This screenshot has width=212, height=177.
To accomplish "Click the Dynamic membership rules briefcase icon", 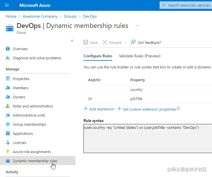I will point(8,161).
